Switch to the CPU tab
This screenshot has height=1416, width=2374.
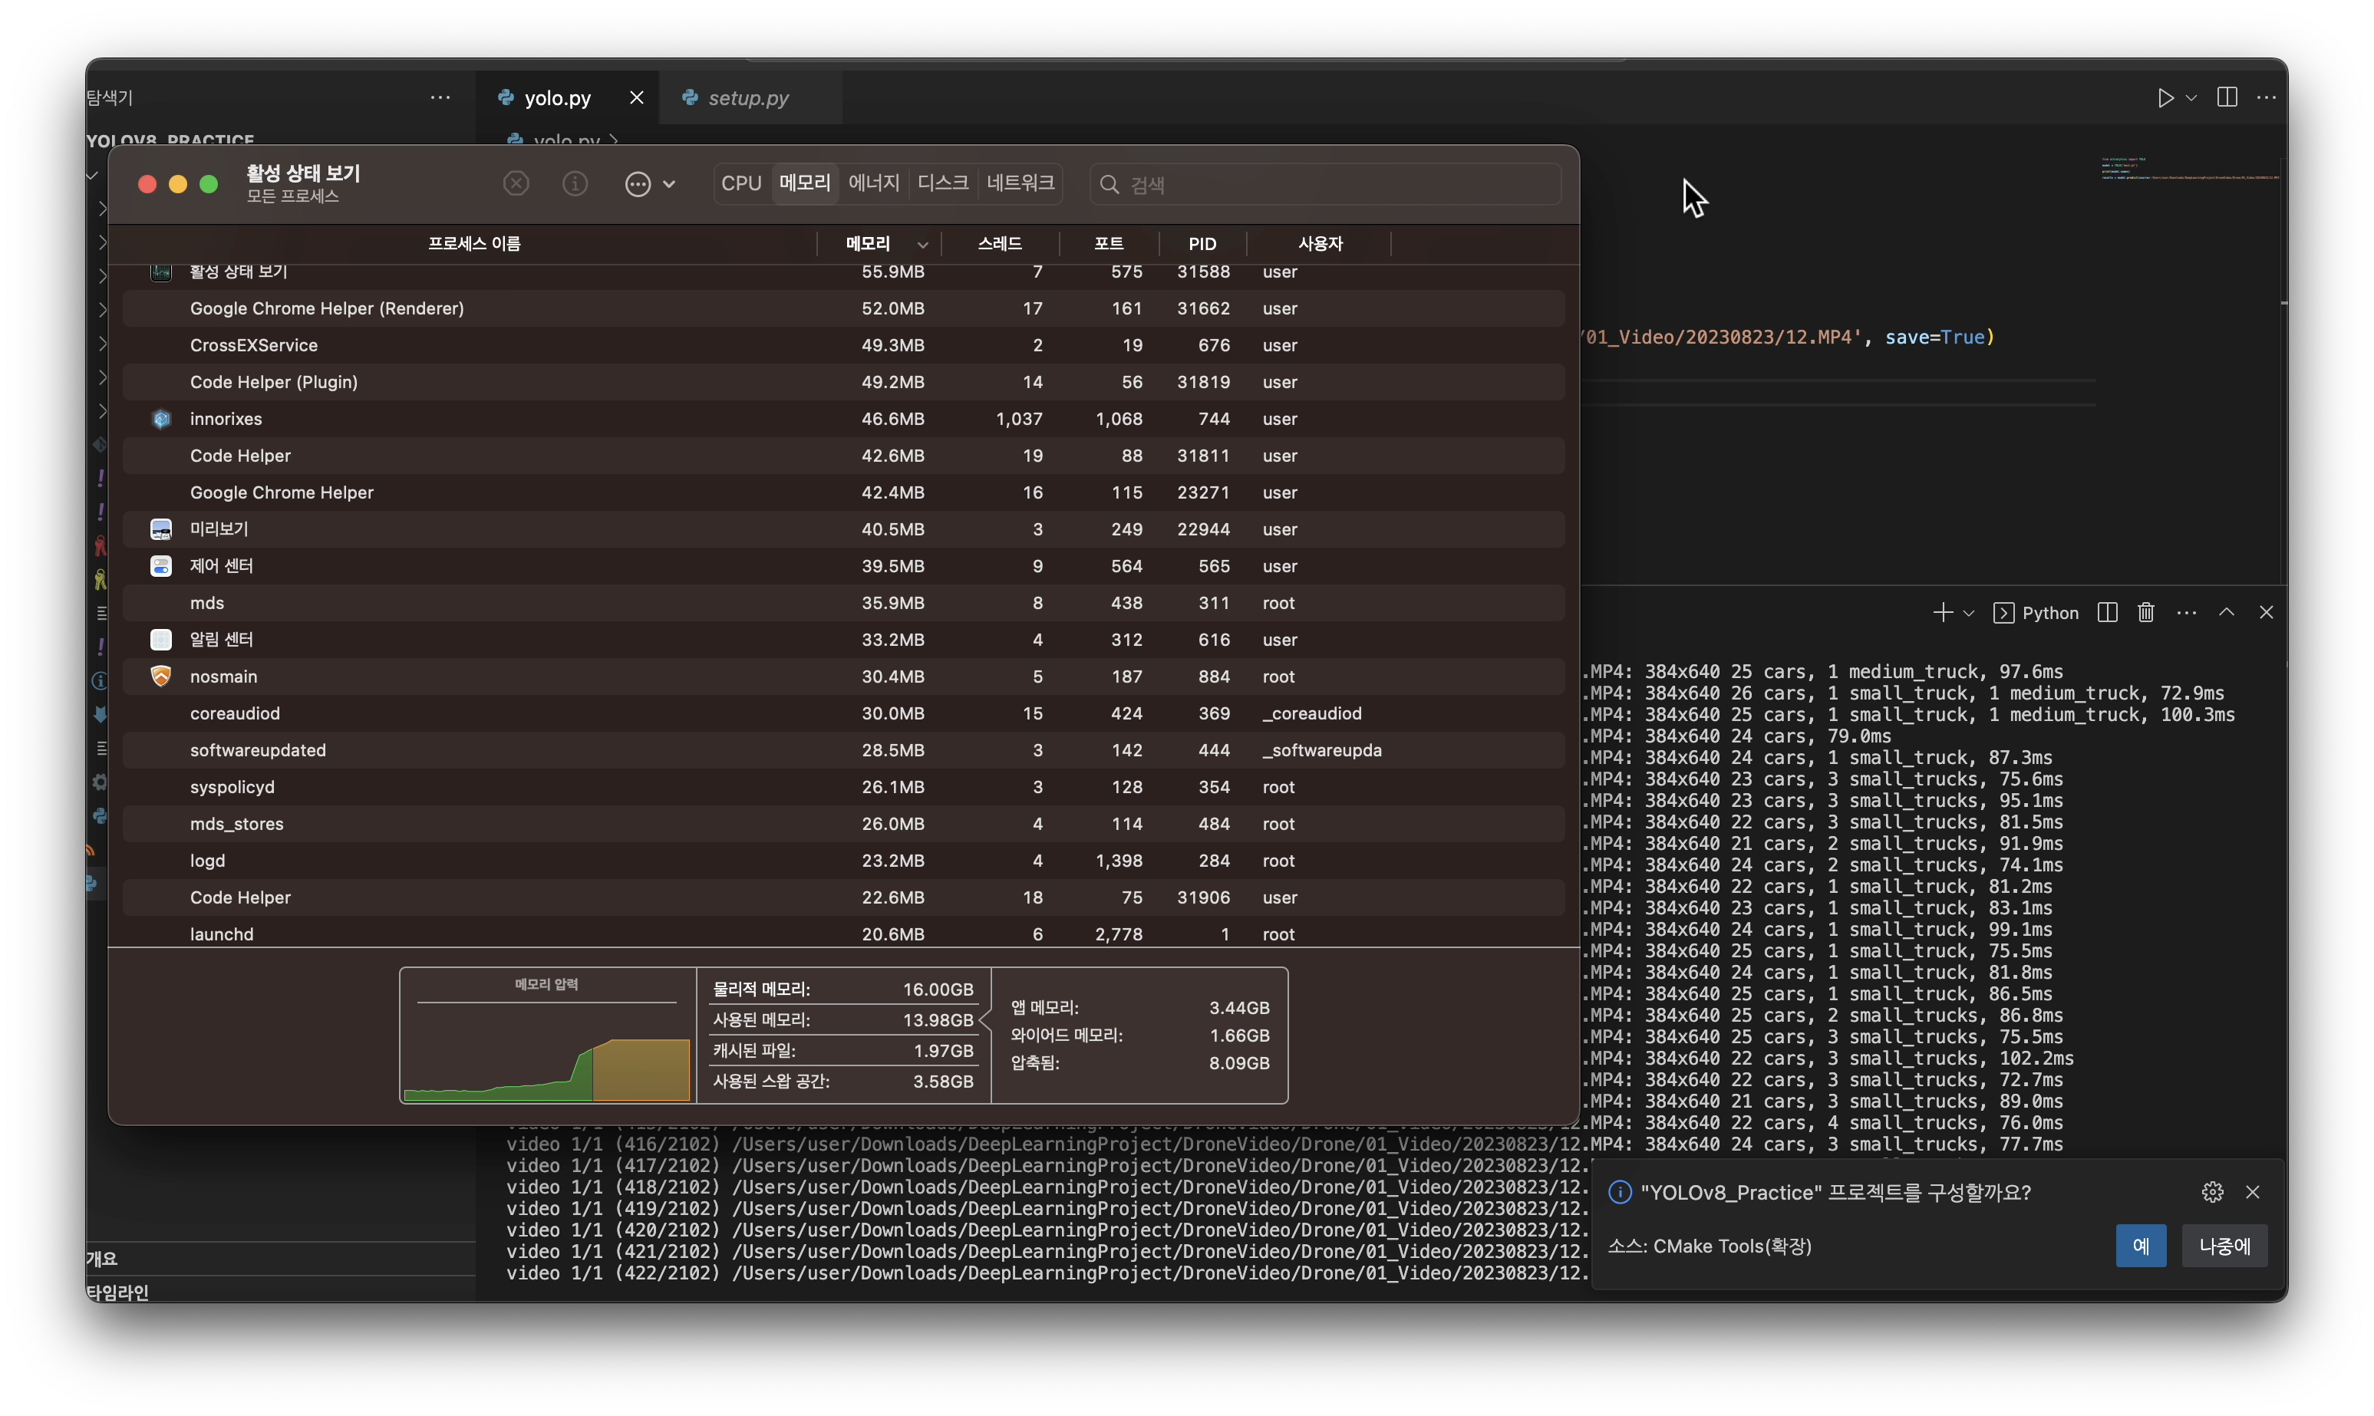741,183
